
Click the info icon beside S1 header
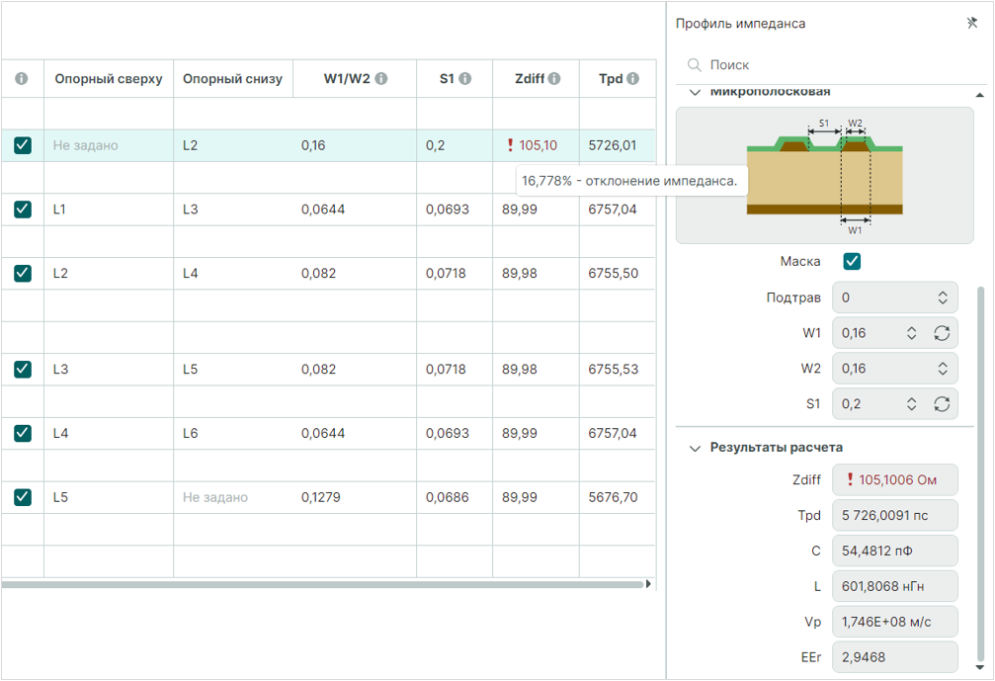465,79
